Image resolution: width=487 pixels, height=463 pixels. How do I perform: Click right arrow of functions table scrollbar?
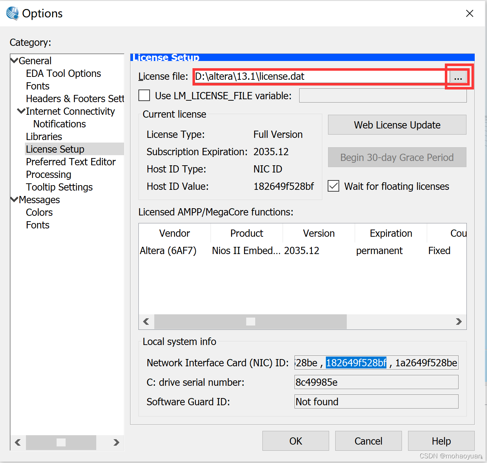(459, 322)
